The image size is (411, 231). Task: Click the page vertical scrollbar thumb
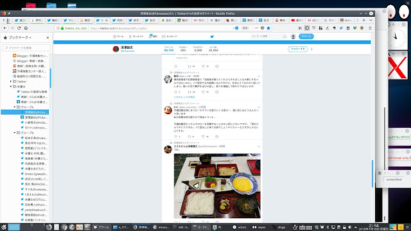pyautogui.click(x=372, y=173)
